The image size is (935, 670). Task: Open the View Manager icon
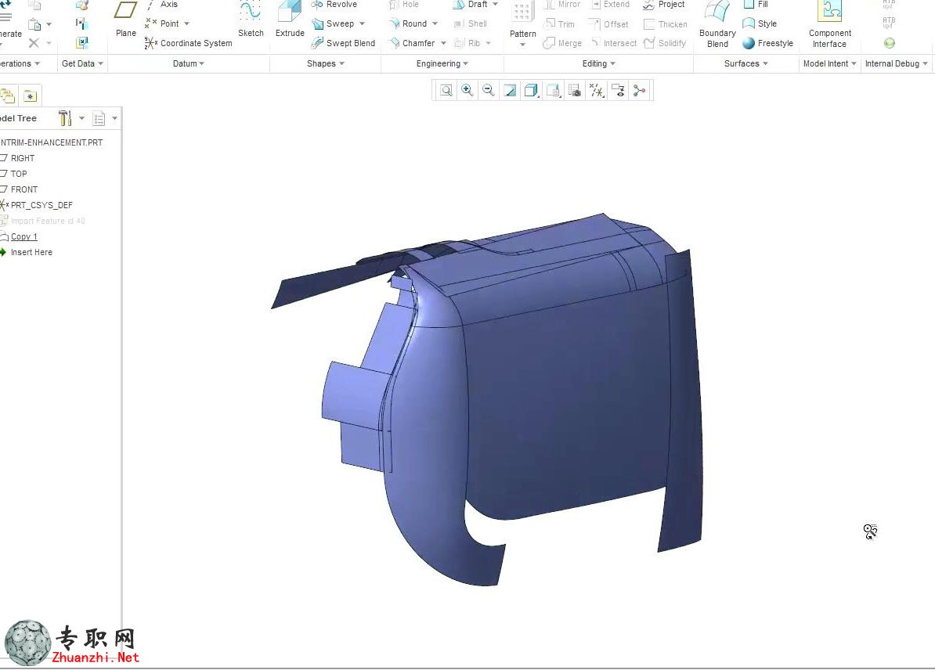pyautogui.click(x=575, y=91)
